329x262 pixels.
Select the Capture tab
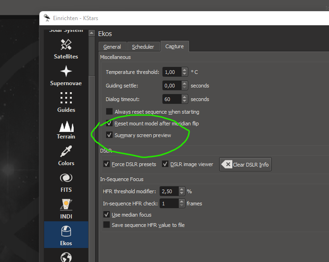click(175, 46)
